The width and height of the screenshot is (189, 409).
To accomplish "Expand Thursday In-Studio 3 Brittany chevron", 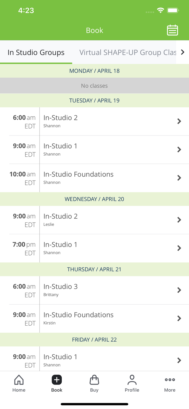I will pyautogui.click(x=179, y=290).
